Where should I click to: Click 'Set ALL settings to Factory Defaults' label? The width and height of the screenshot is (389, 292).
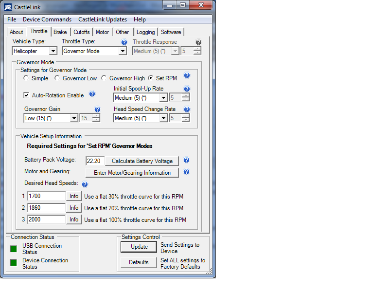[183, 263]
